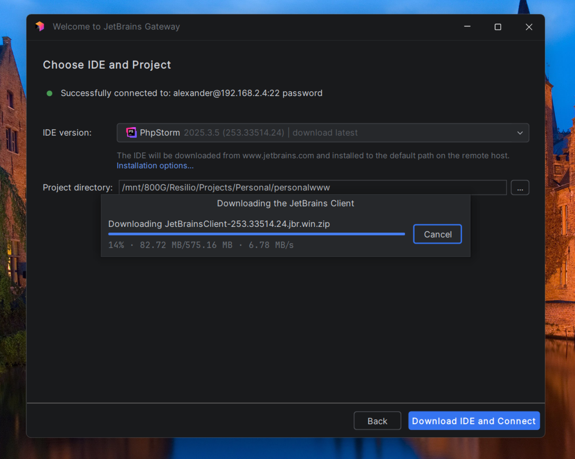Click the PhpStorm icon in IDE version
Image resolution: width=575 pixels, height=459 pixels.
point(131,132)
